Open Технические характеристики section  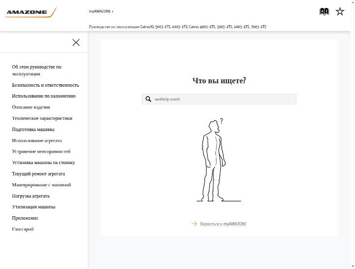42,118
